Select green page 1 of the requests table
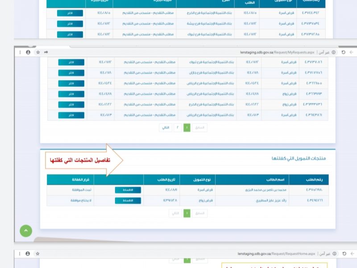Image resolution: width=357 pixels, height=268 pixels. (x=187, y=128)
